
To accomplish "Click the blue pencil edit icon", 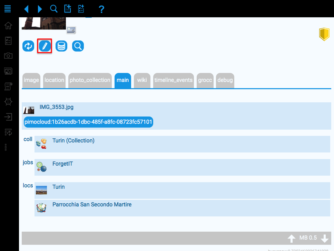I will (45, 46).
